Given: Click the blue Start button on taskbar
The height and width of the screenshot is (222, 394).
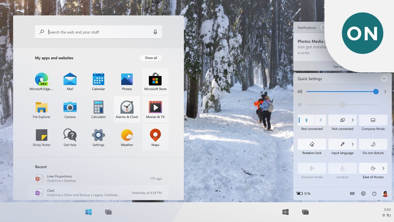Looking at the screenshot, I should click(x=89, y=212).
